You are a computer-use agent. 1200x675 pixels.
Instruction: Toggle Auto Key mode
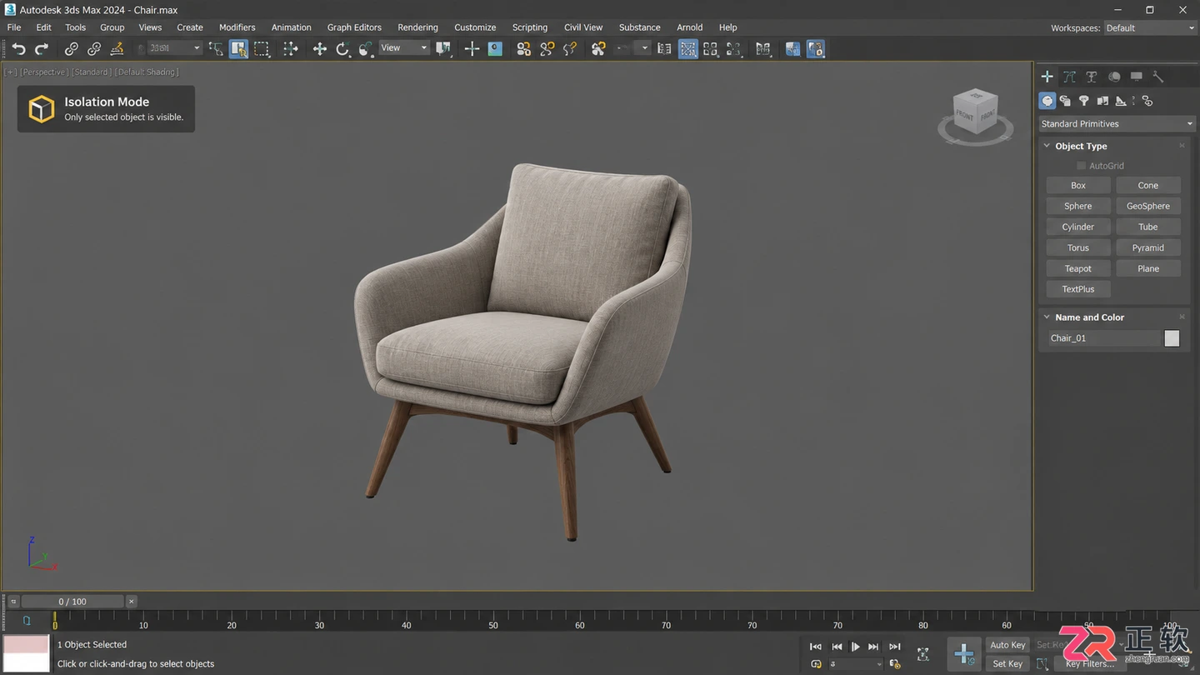1007,645
